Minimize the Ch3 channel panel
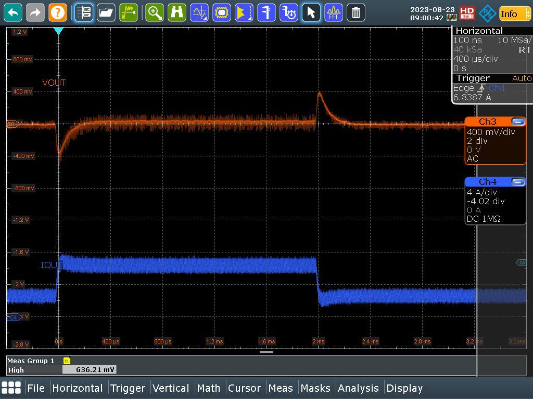This screenshot has width=533, height=399. click(x=517, y=122)
